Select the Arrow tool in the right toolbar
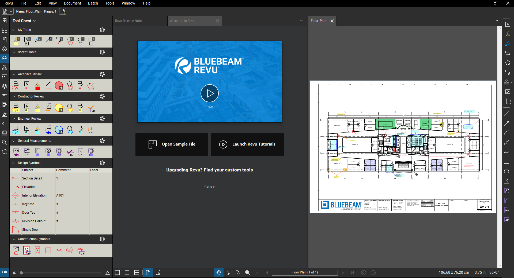 click(507, 123)
